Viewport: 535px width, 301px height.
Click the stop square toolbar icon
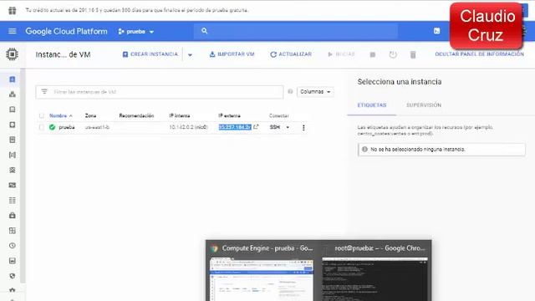point(373,54)
